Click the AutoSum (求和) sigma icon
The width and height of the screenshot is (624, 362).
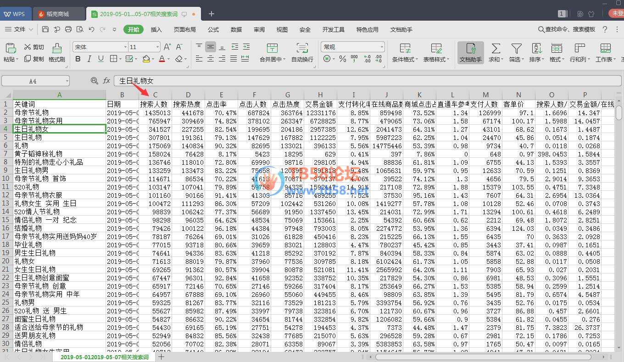click(496, 48)
